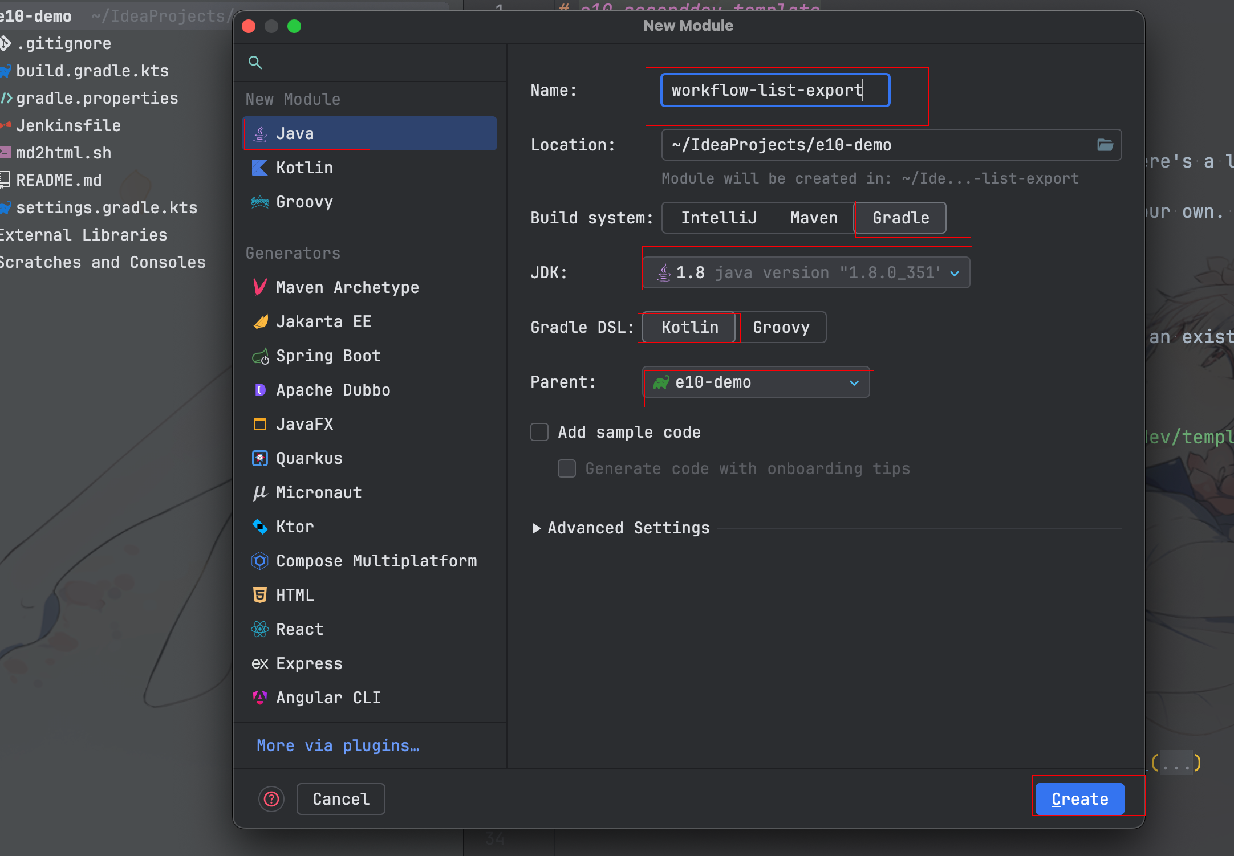This screenshot has height=856, width=1234.
Task: Click the Create button
Action: click(x=1079, y=799)
